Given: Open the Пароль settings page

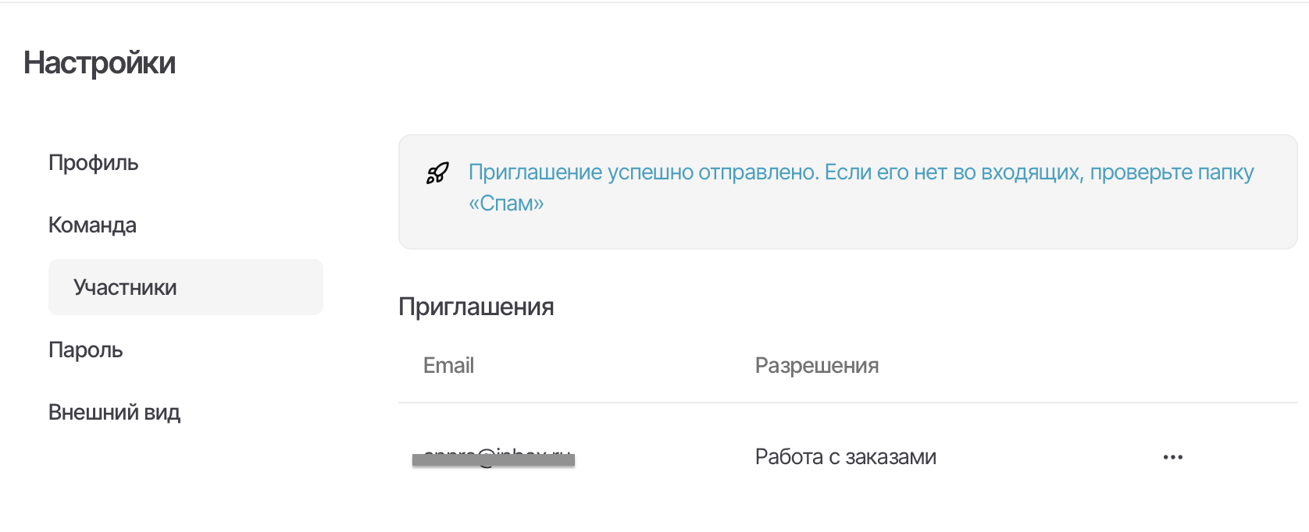Looking at the screenshot, I should [86, 350].
